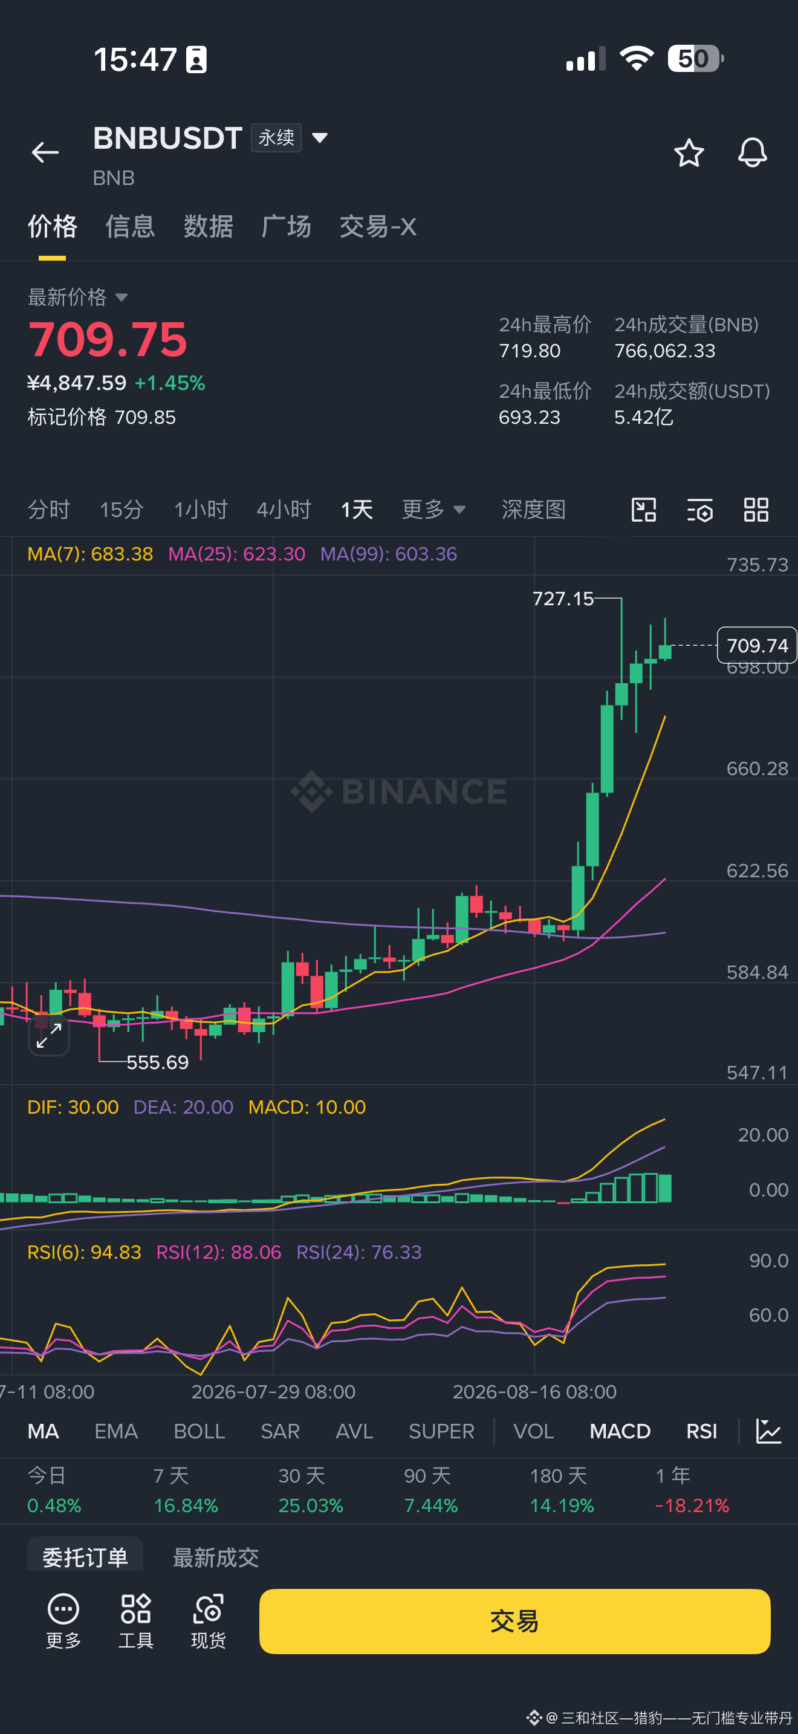The image size is (798, 1734).
Task: Open contract selector dropdown arrow next to 永续
Action: pyautogui.click(x=320, y=138)
